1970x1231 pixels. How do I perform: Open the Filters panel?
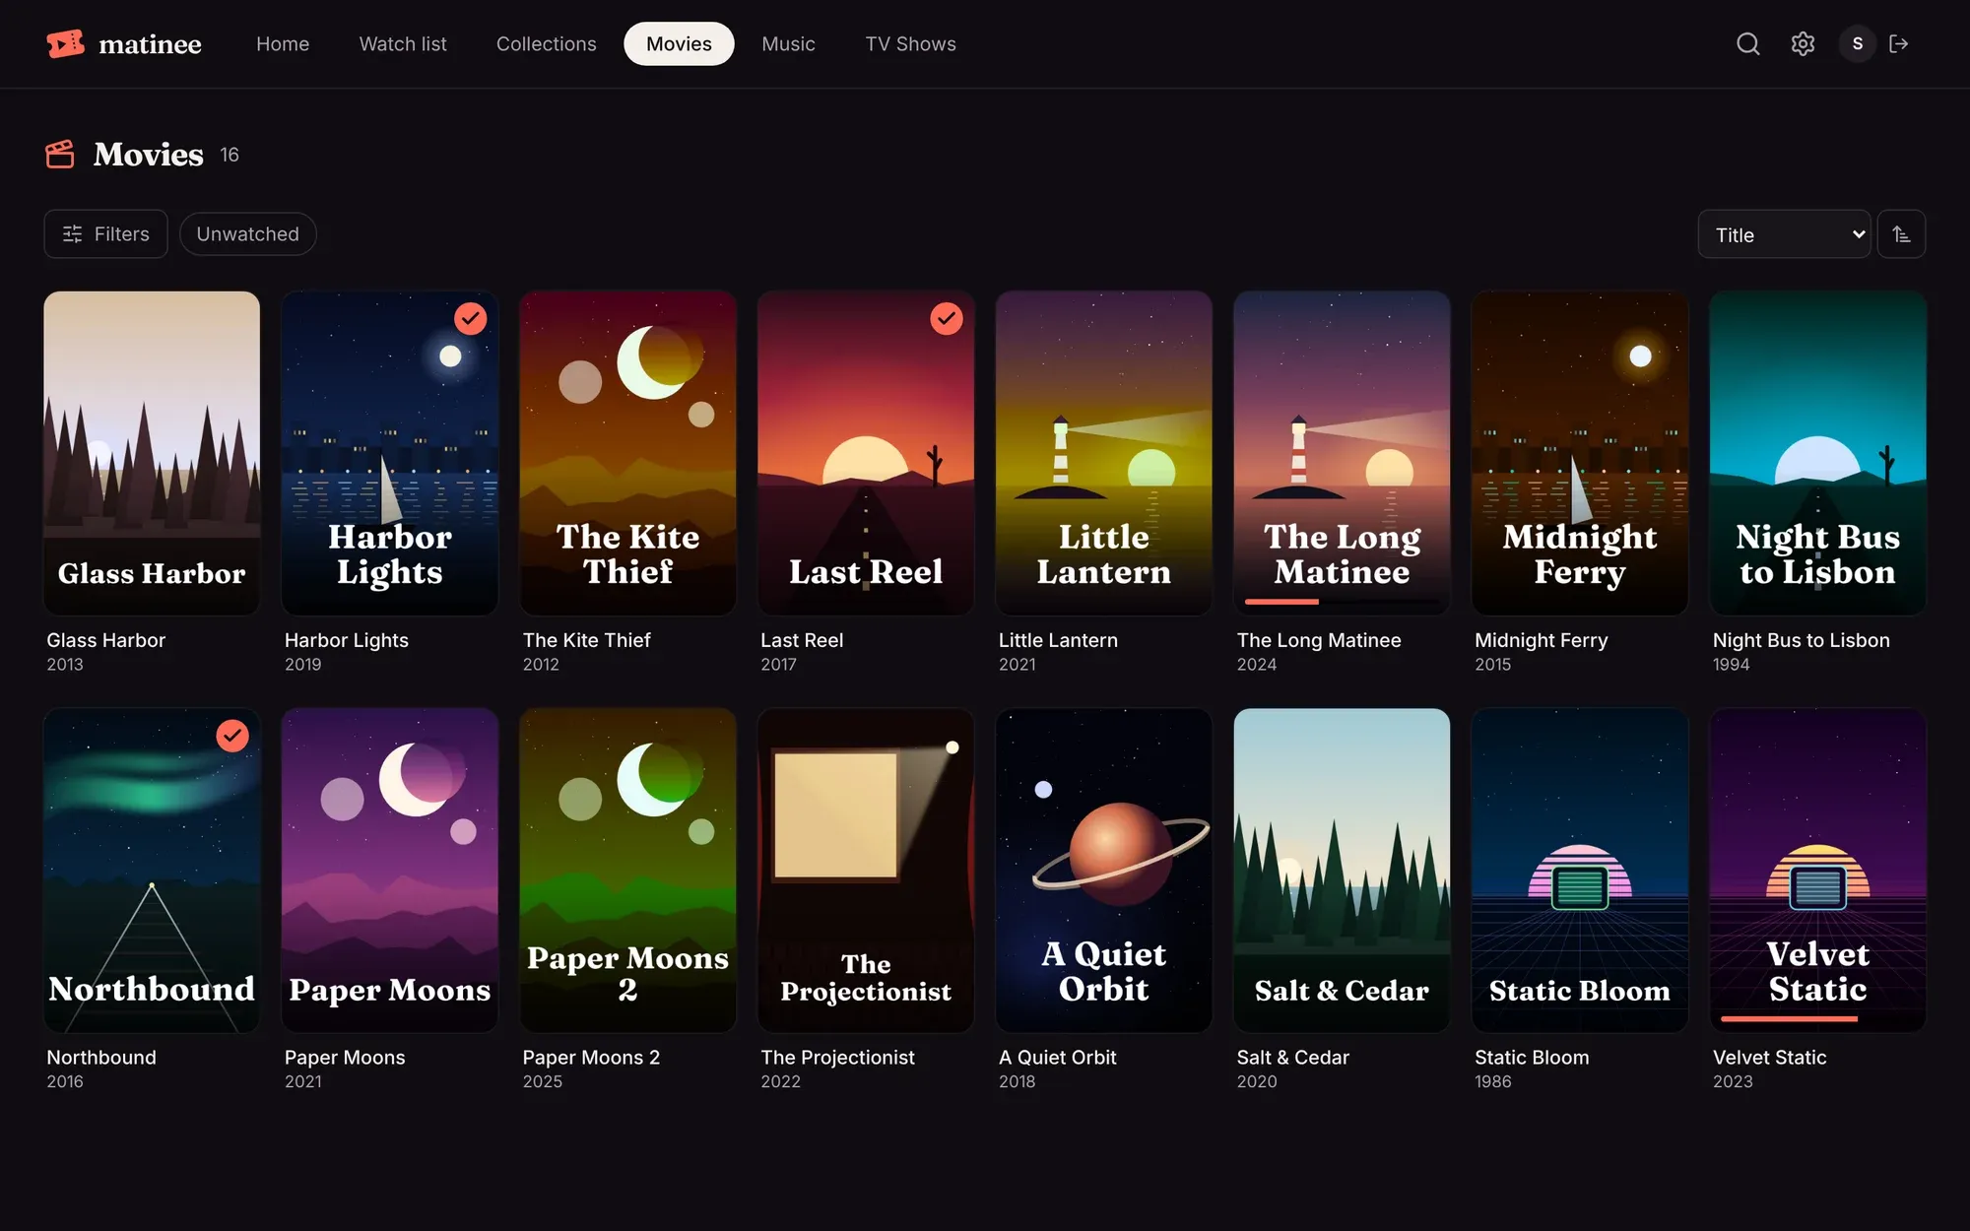click(105, 234)
